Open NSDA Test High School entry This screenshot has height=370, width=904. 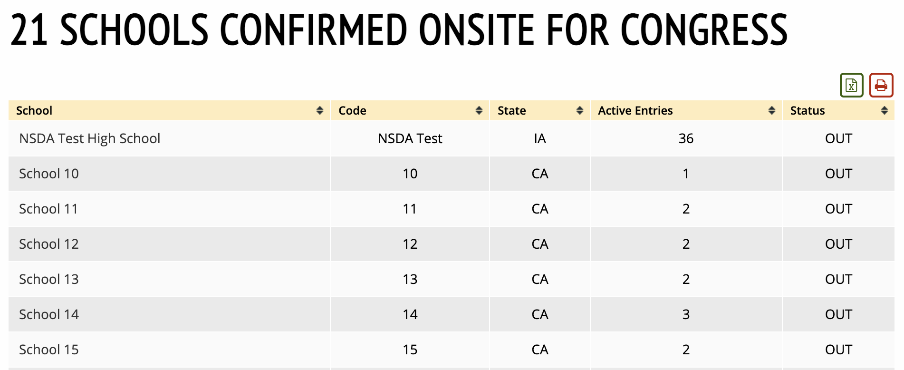89,138
